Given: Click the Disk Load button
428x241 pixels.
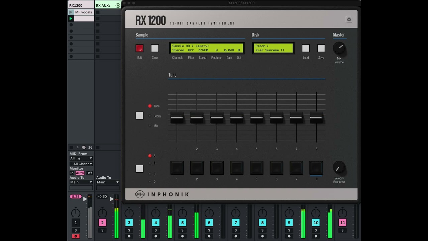Looking at the screenshot, I should tap(306, 48).
